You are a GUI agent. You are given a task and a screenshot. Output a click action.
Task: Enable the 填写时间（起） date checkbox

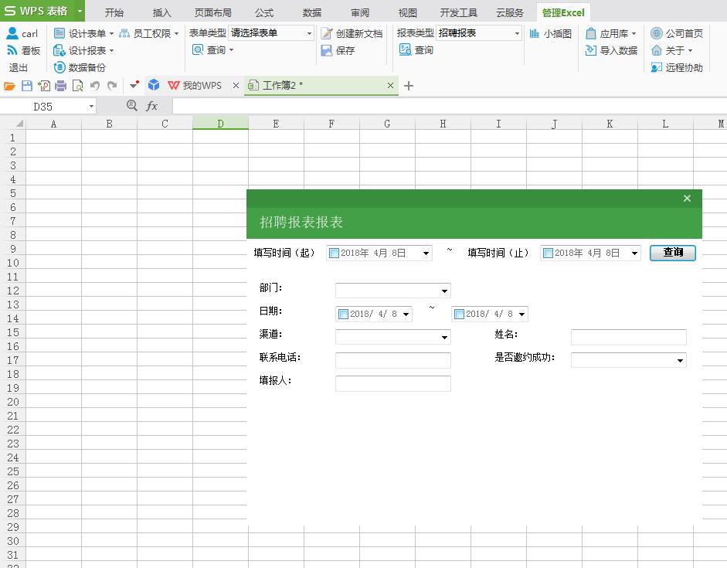[334, 253]
